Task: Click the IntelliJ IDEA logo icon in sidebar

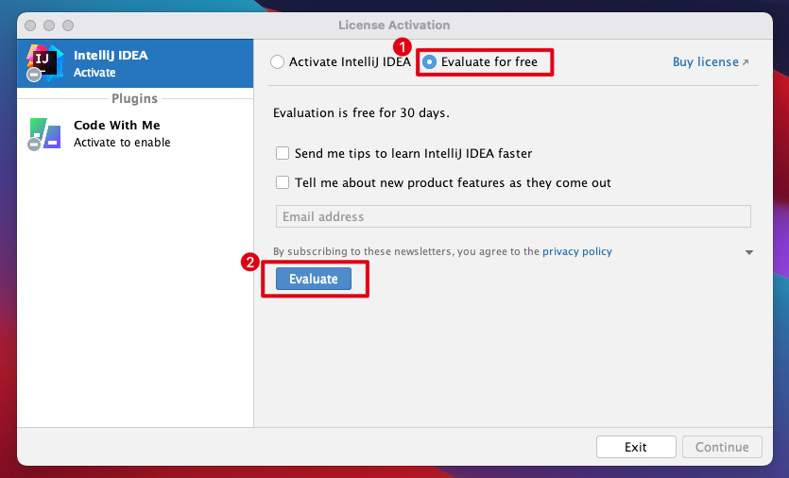Action: (44, 62)
